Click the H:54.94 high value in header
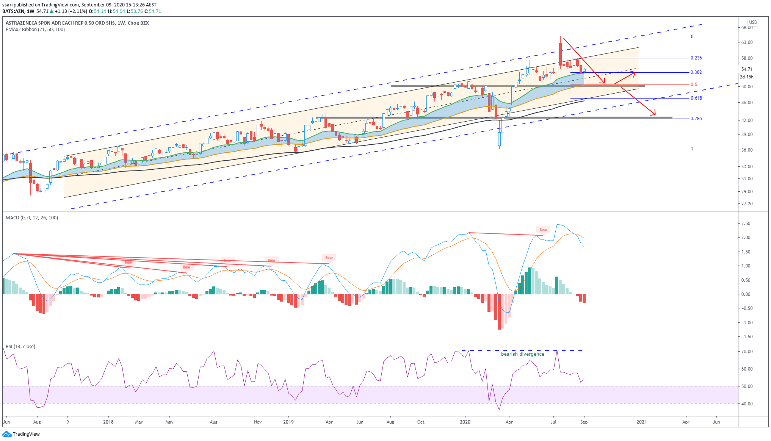Image resolution: width=771 pixels, height=441 pixels. (x=116, y=11)
